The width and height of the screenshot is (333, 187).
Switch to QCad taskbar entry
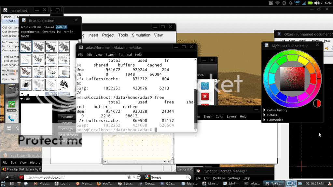pyautogui.click(x=168, y=184)
